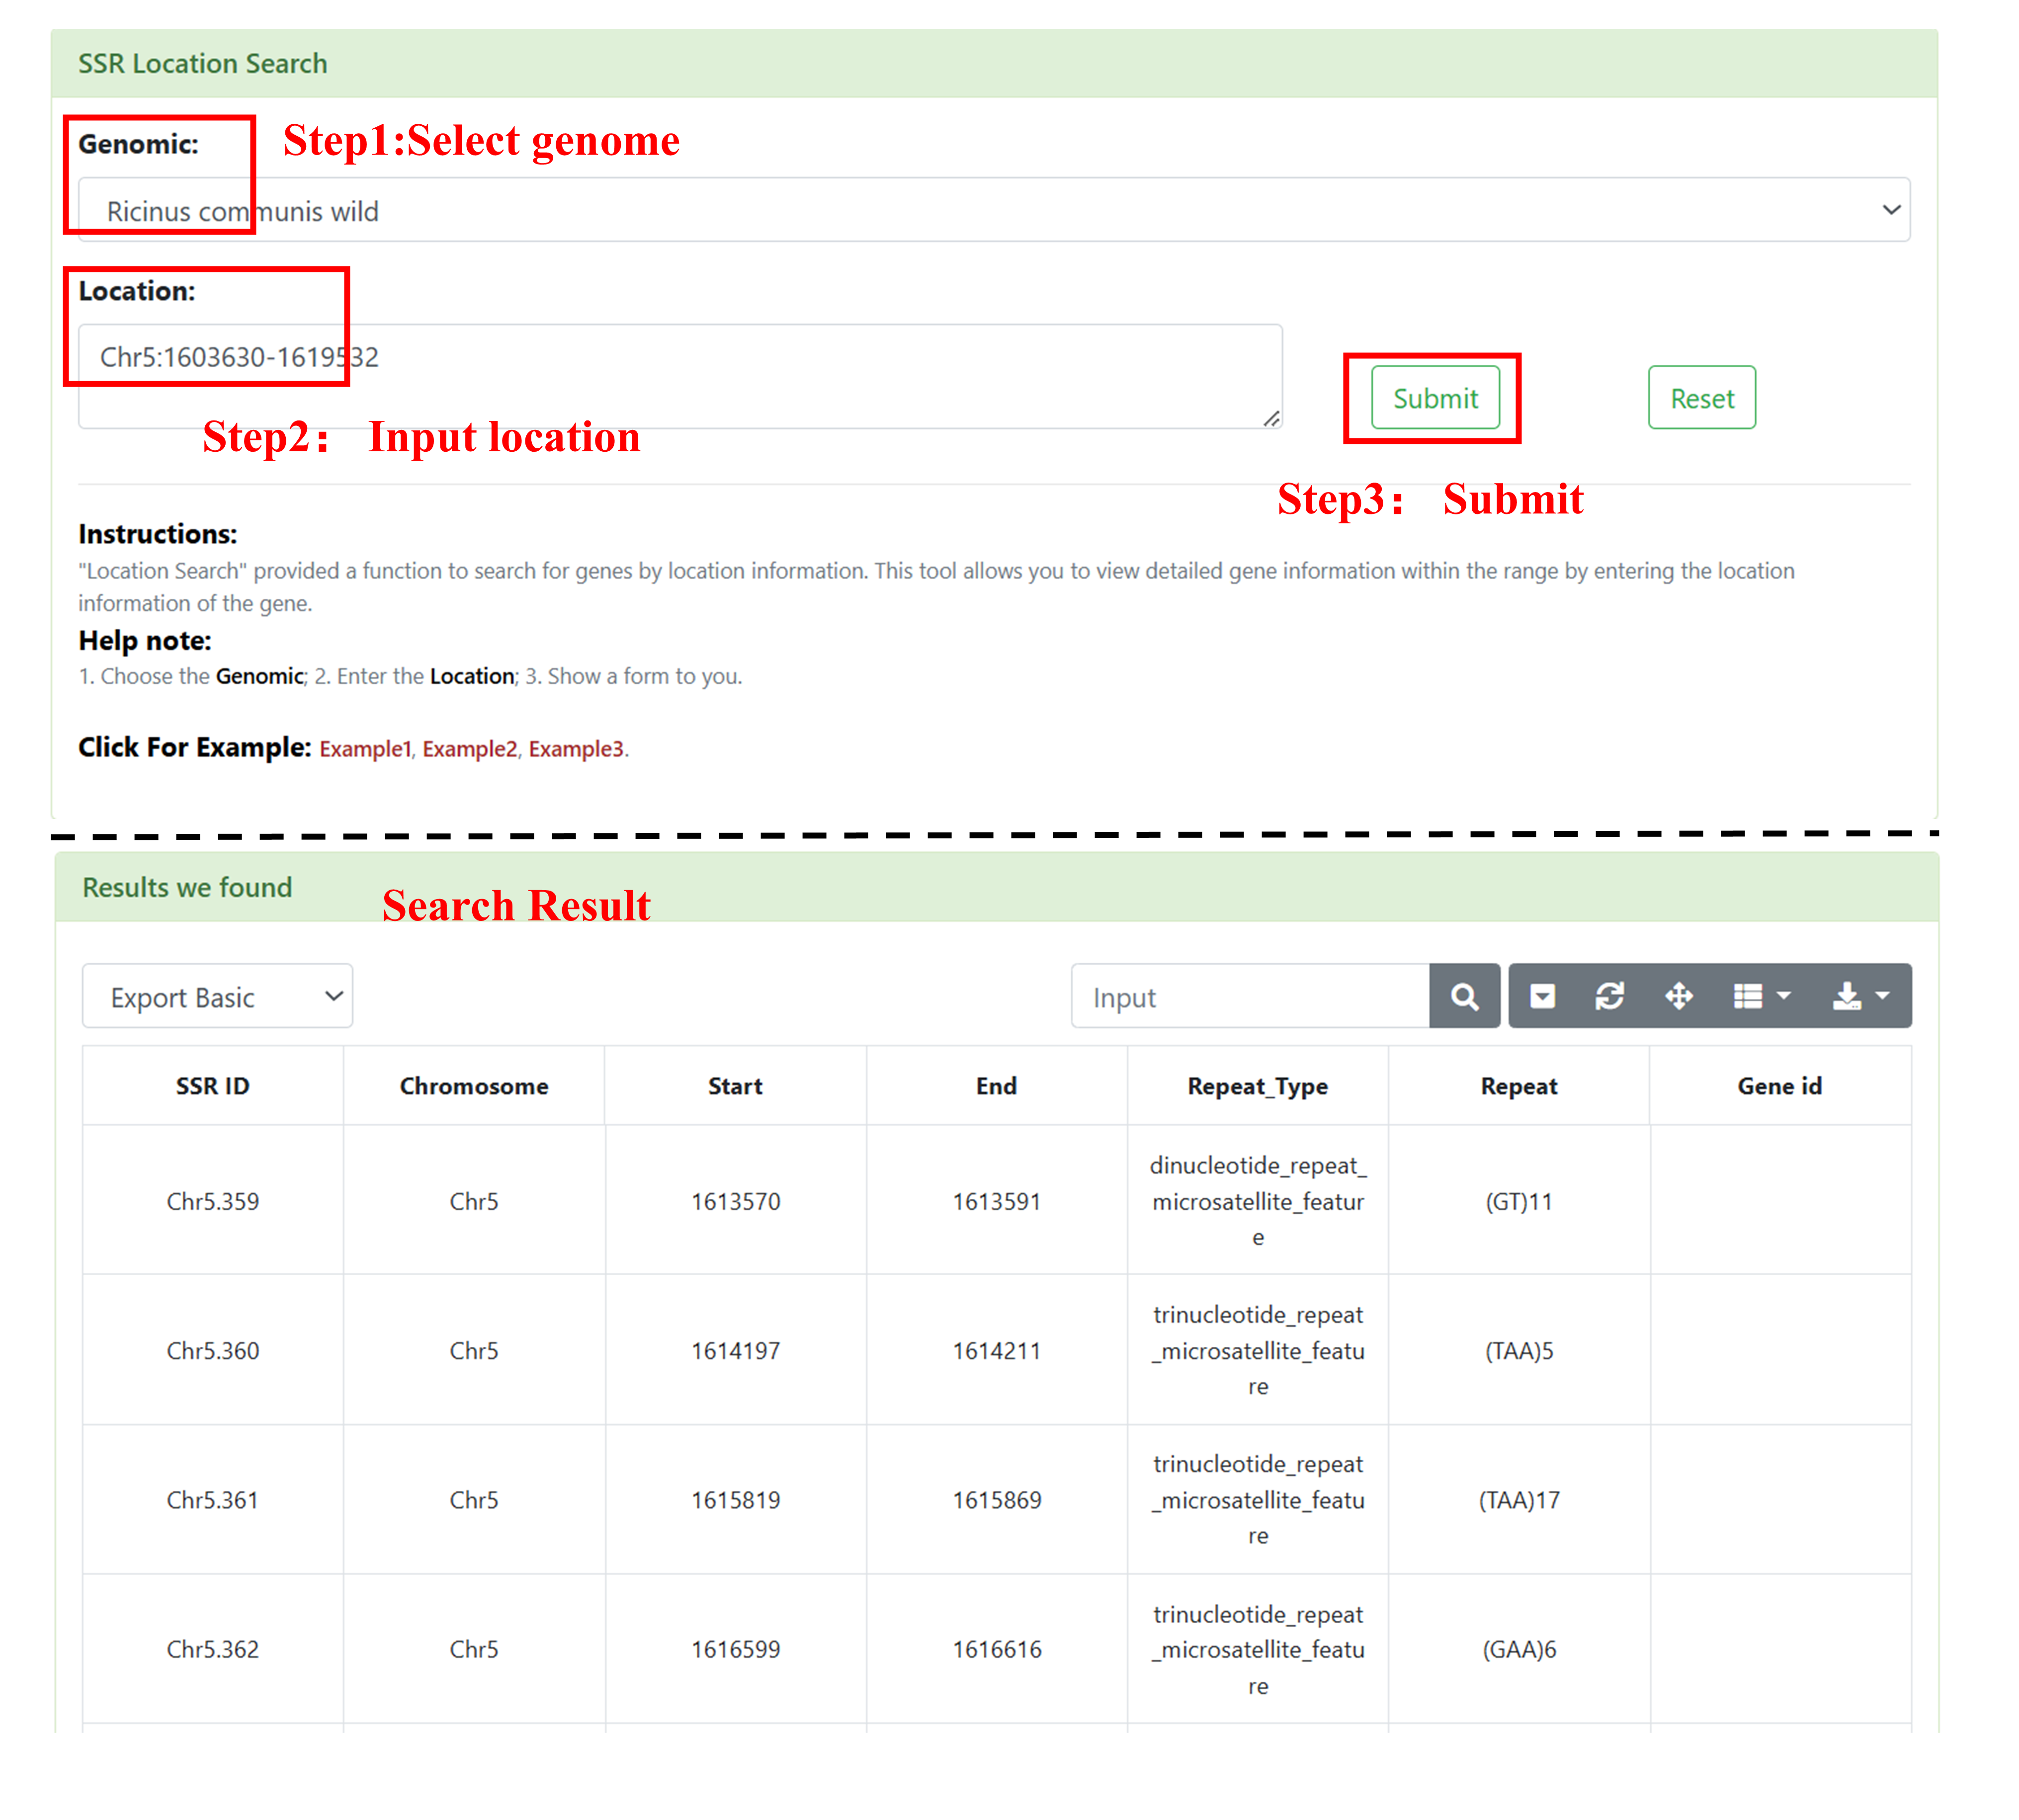2019x1820 pixels.
Task: Click the (GAA)6 repeat cell
Action: pos(1519,1649)
